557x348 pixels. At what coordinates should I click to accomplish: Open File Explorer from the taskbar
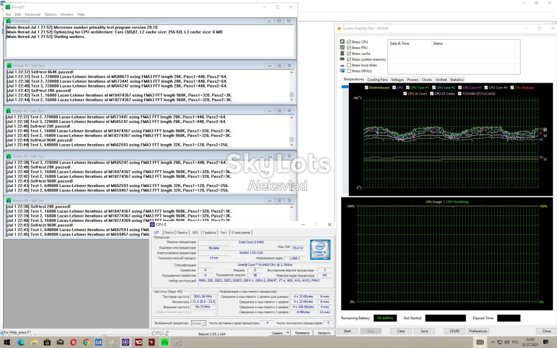click(x=34, y=343)
